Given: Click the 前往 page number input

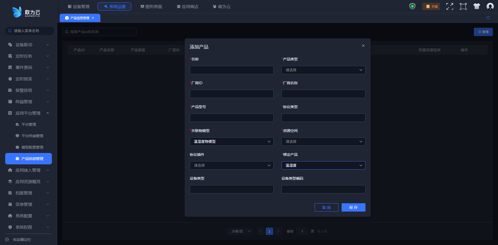Looking at the screenshot, I should (302, 231).
